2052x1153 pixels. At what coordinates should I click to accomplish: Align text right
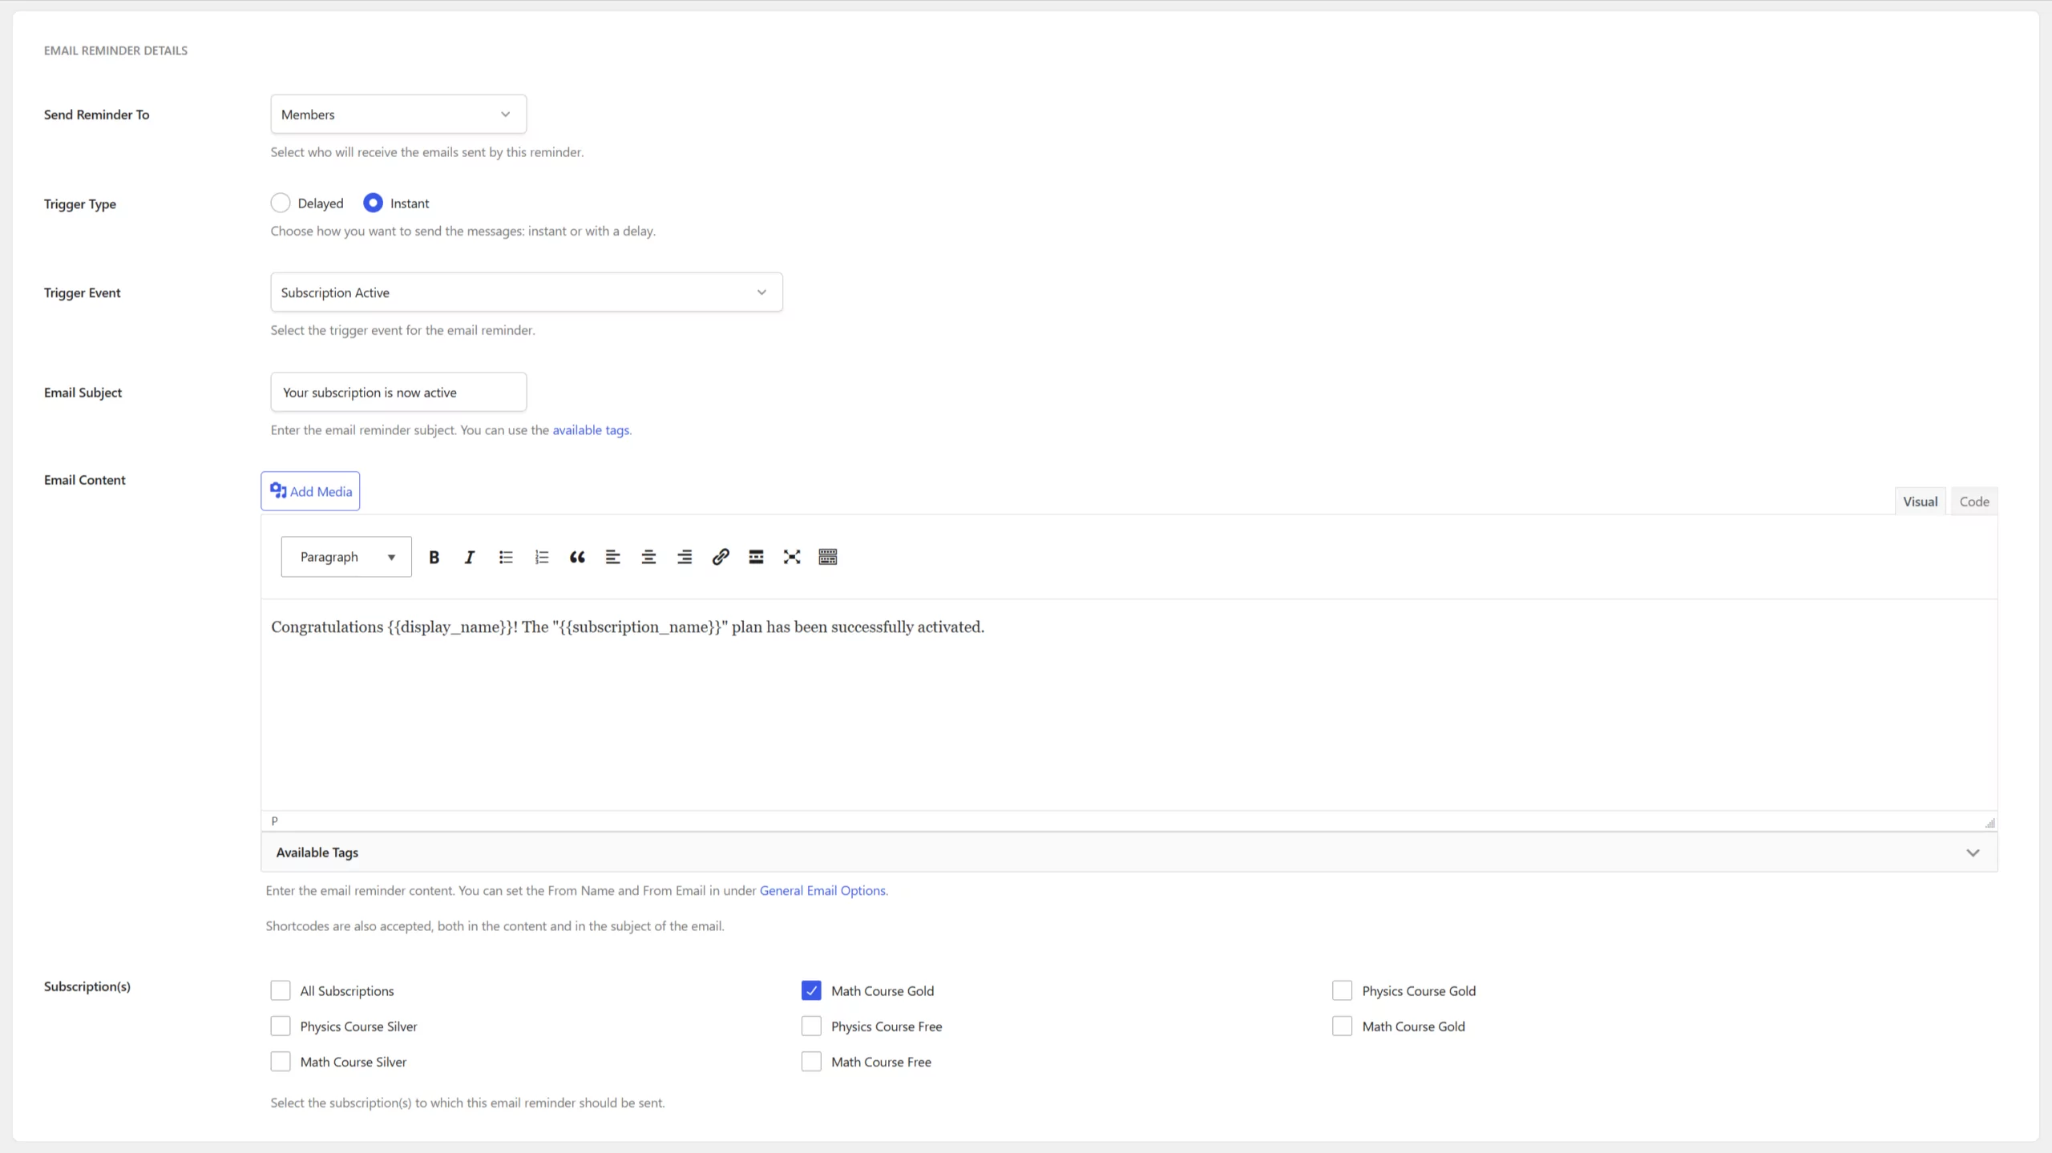click(x=685, y=557)
